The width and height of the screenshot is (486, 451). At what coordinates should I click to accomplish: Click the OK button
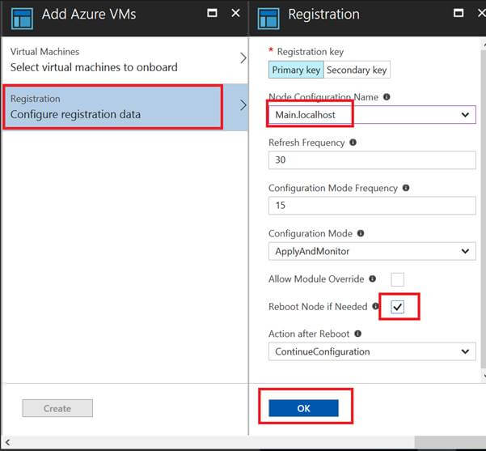[303, 408]
